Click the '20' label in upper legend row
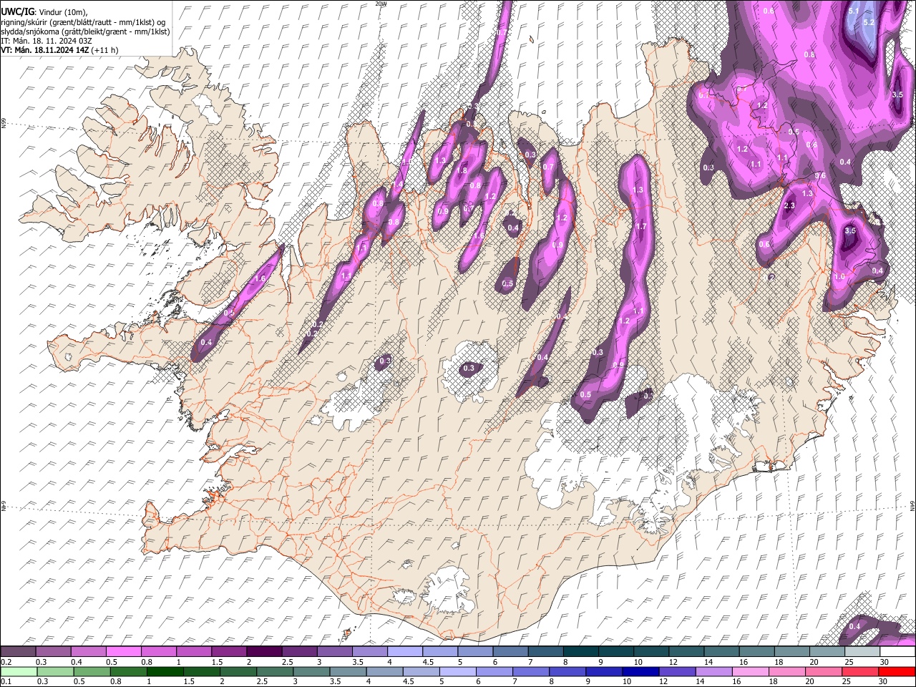Screen dimensions: 916x687 point(814,662)
